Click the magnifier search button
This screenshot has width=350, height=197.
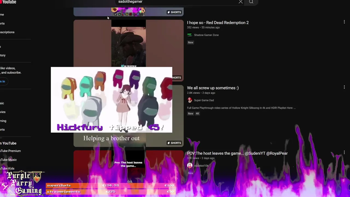pyautogui.click(x=251, y=2)
